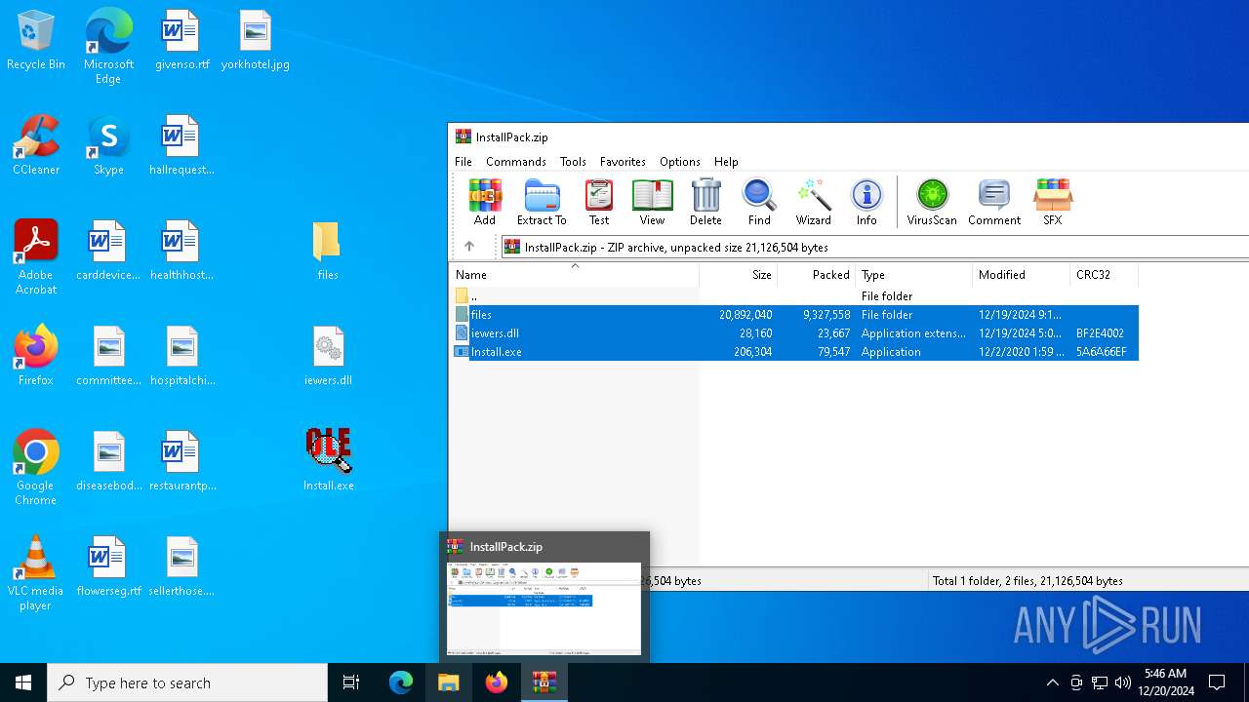Click the 'Total 1 folder, 2 files' status text
Image resolution: width=1249 pixels, height=702 pixels.
coord(1027,580)
